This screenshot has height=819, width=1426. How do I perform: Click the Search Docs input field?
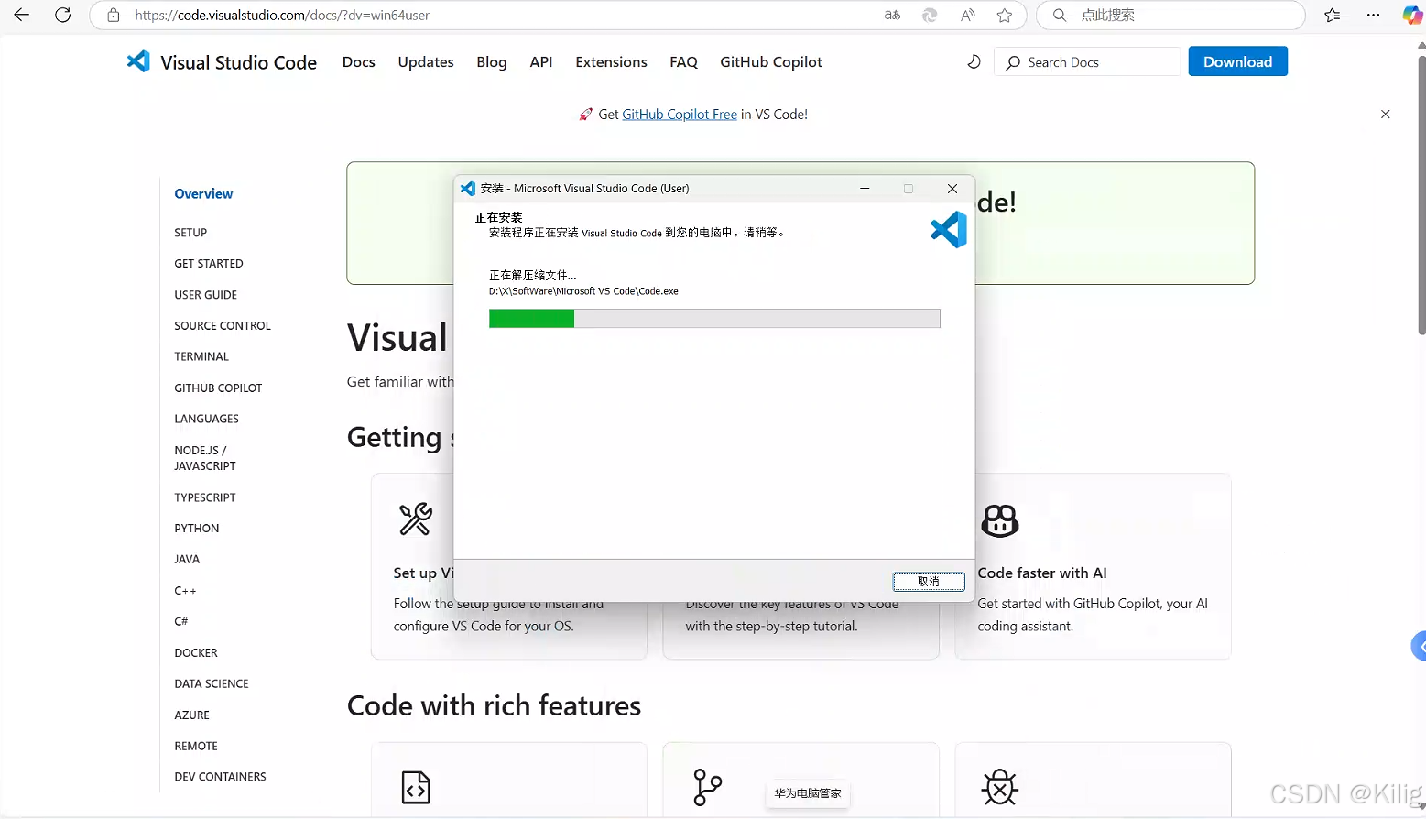click(x=1087, y=61)
